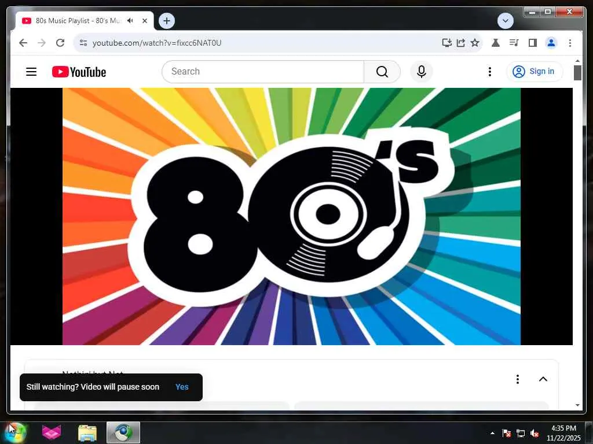This screenshot has height=444, width=593.
Task: Open pink cat app in taskbar
Action: (x=51, y=432)
